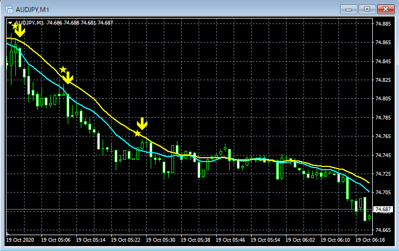The height and width of the screenshot is (251, 399).
Task: Click the star marker near 74.765
Action: tap(138, 133)
